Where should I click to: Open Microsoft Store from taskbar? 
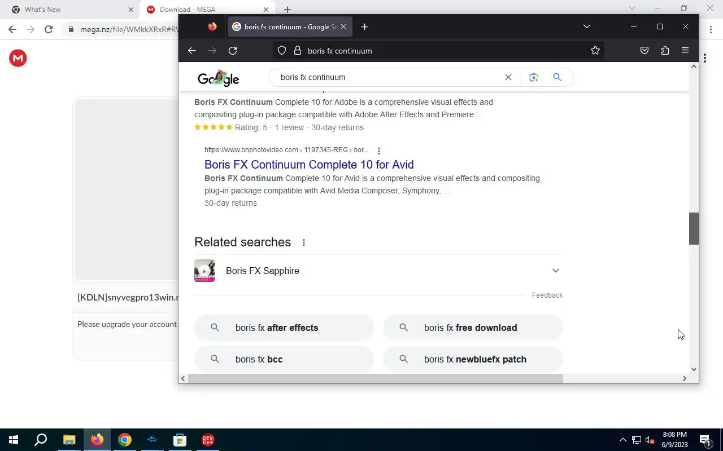click(x=180, y=440)
